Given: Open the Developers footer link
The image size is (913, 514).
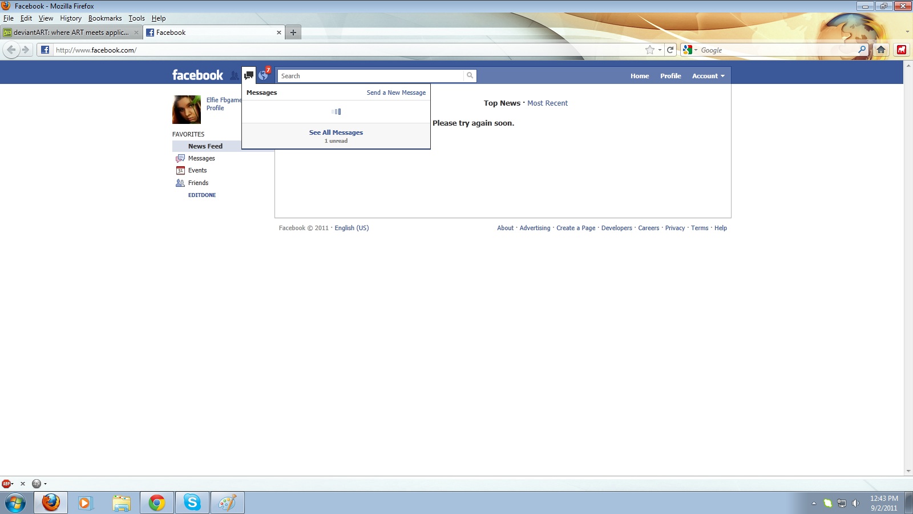Looking at the screenshot, I should 617,228.
